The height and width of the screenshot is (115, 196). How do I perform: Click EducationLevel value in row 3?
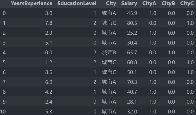coord(95,43)
